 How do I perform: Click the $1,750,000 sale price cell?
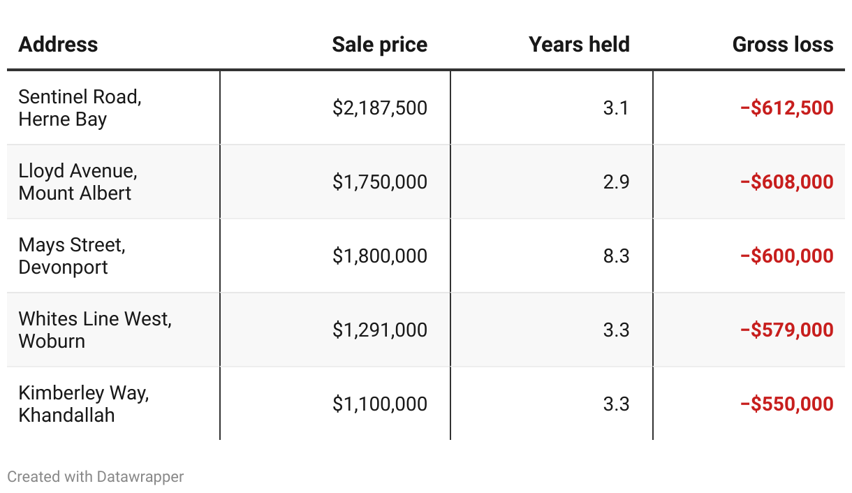tap(379, 182)
